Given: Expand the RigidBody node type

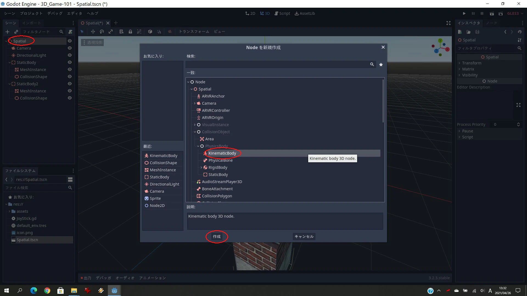Looking at the screenshot, I should tap(201, 167).
